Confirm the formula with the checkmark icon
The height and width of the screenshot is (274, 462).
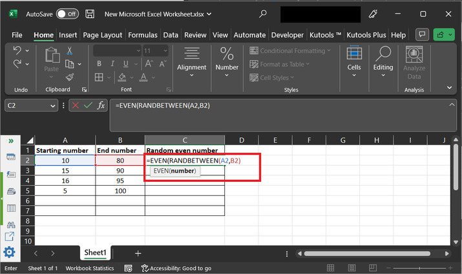point(88,106)
